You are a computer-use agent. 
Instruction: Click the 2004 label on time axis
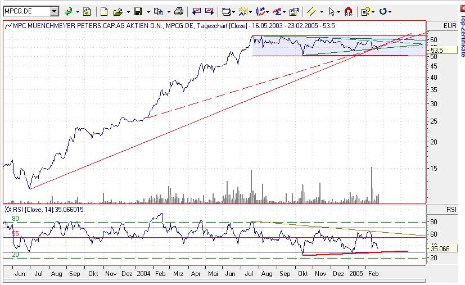point(143,273)
